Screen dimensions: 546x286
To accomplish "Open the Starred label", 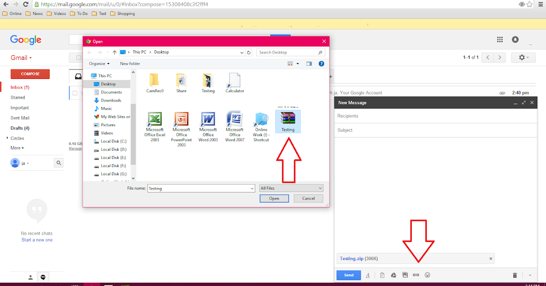I will (18, 98).
